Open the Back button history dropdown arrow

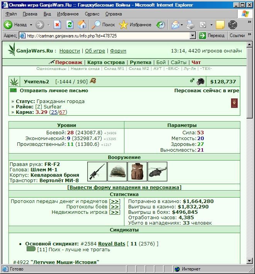31,25
